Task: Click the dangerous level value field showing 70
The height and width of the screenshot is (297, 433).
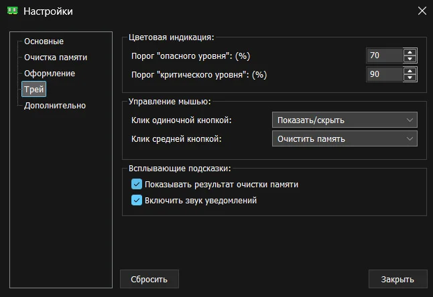Action: [384, 56]
